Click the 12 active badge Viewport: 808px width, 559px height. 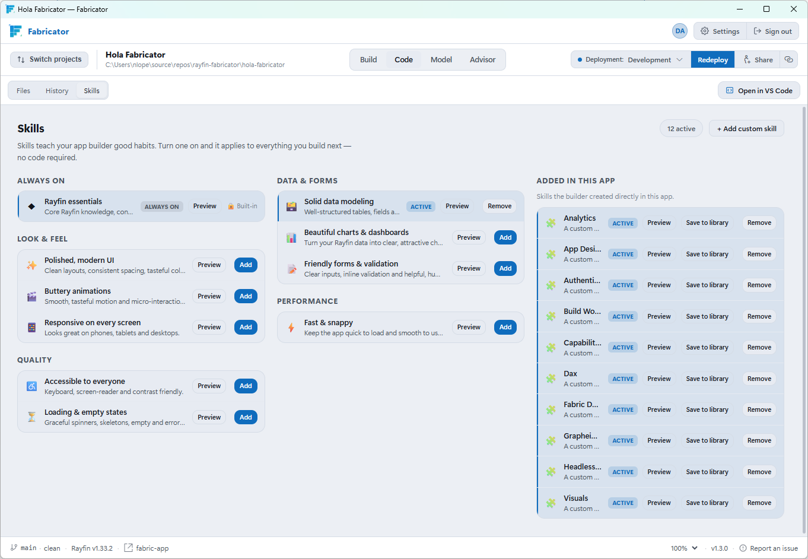click(x=681, y=129)
